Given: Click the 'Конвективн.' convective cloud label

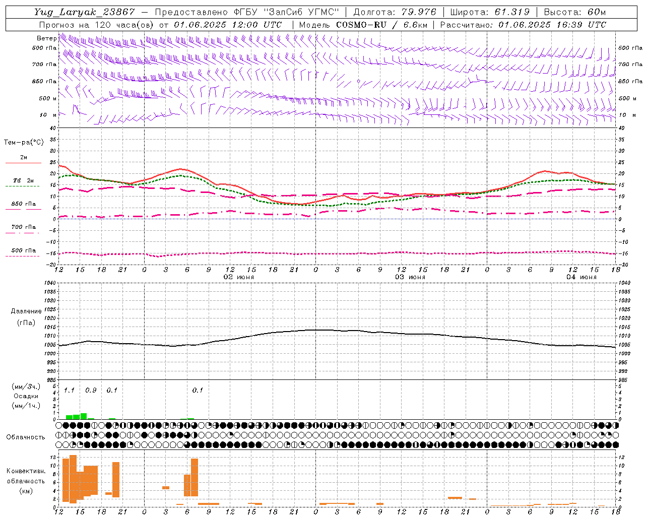Looking at the screenshot, I should click(26, 471).
